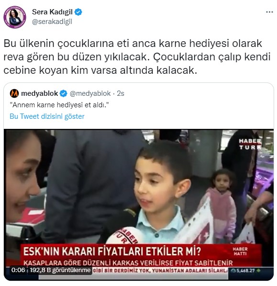This screenshot has height=286, width=277.
Task: Play the video showing the boy's face
Action: [x=139, y=205]
